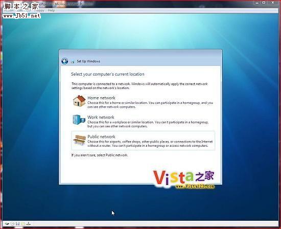This screenshot has height=229, width=281.
Task: Maximize the Virtual PC window
Action: (264, 3)
